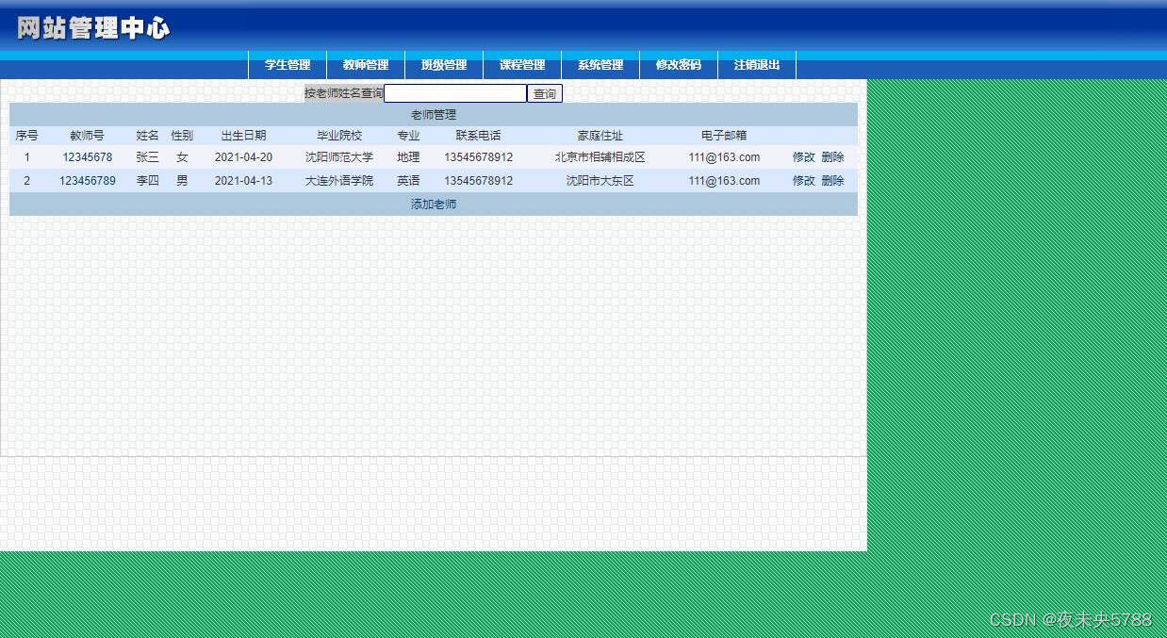
Task: Click the 家庭住址 column header
Action: pyautogui.click(x=600, y=136)
